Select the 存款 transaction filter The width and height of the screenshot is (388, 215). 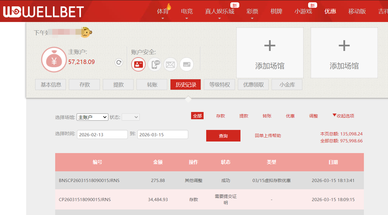click(x=220, y=116)
